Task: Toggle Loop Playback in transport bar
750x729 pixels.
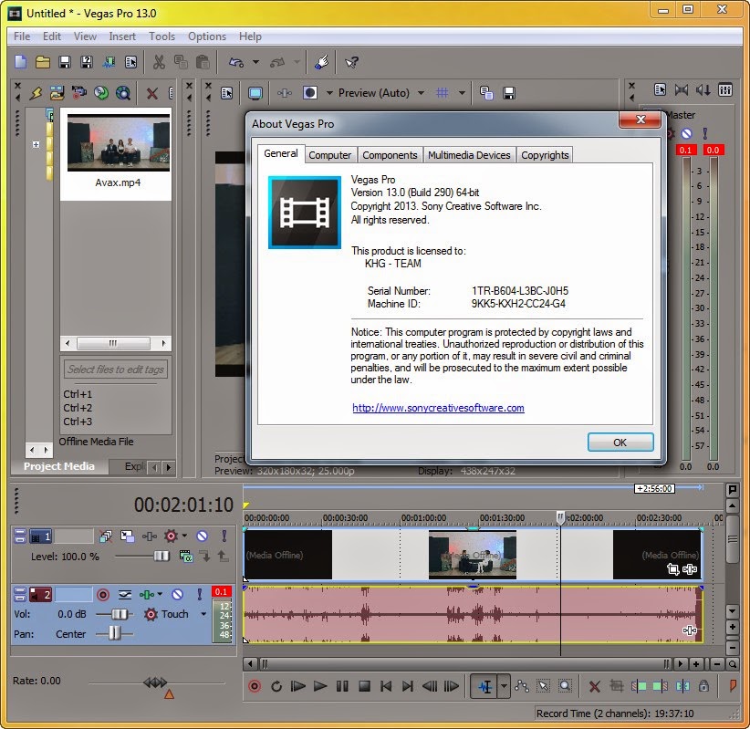Action: point(276,686)
